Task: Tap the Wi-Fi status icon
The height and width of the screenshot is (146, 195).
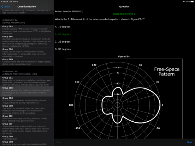Action: tap(184, 1)
